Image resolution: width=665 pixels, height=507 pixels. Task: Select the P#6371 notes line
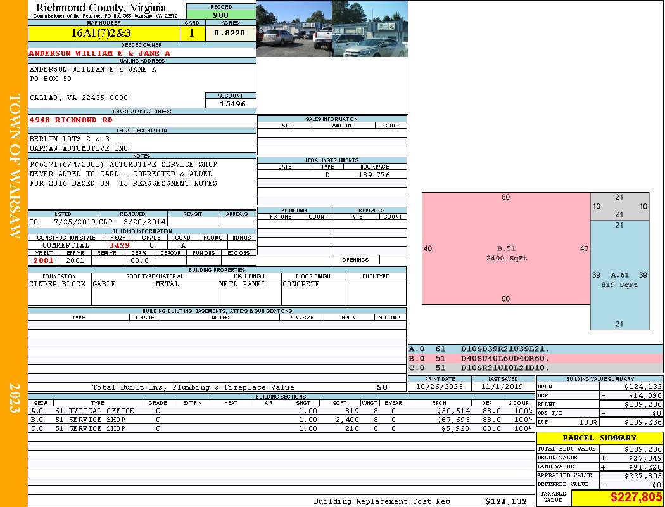click(123, 164)
